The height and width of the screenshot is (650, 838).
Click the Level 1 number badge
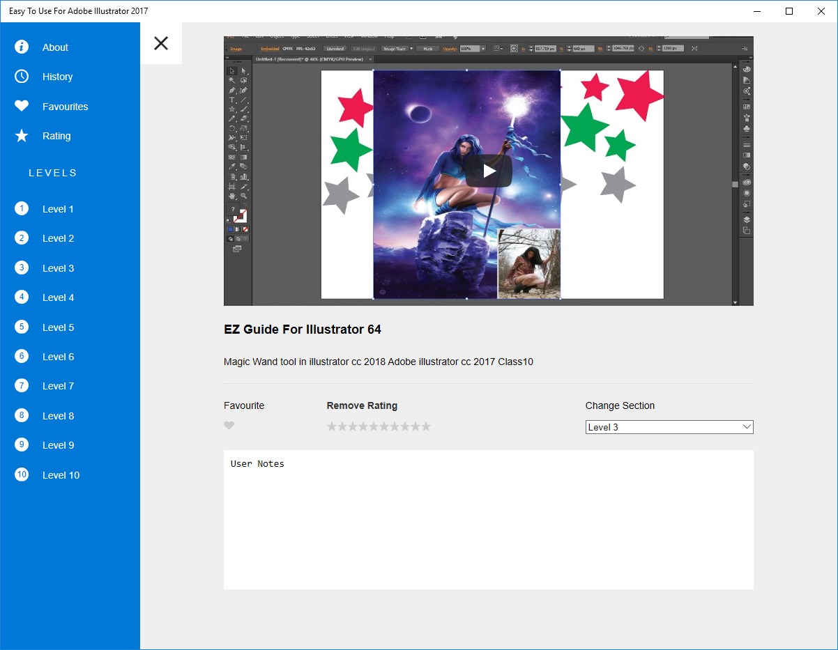(x=22, y=208)
